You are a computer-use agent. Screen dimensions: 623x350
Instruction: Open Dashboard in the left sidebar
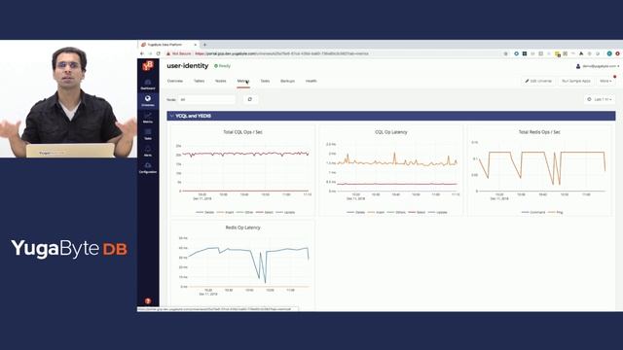click(x=148, y=85)
